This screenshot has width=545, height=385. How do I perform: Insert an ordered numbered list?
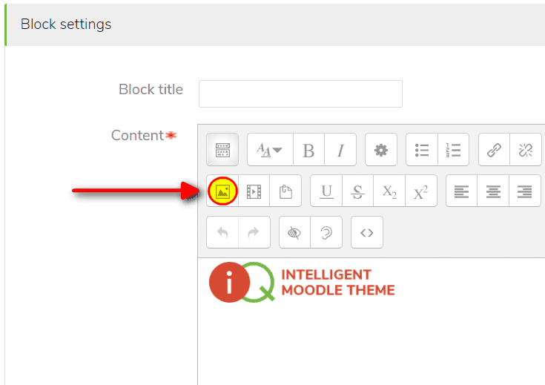coord(453,150)
